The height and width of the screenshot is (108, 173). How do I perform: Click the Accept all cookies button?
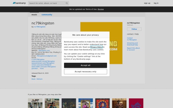[x=86, y=65]
